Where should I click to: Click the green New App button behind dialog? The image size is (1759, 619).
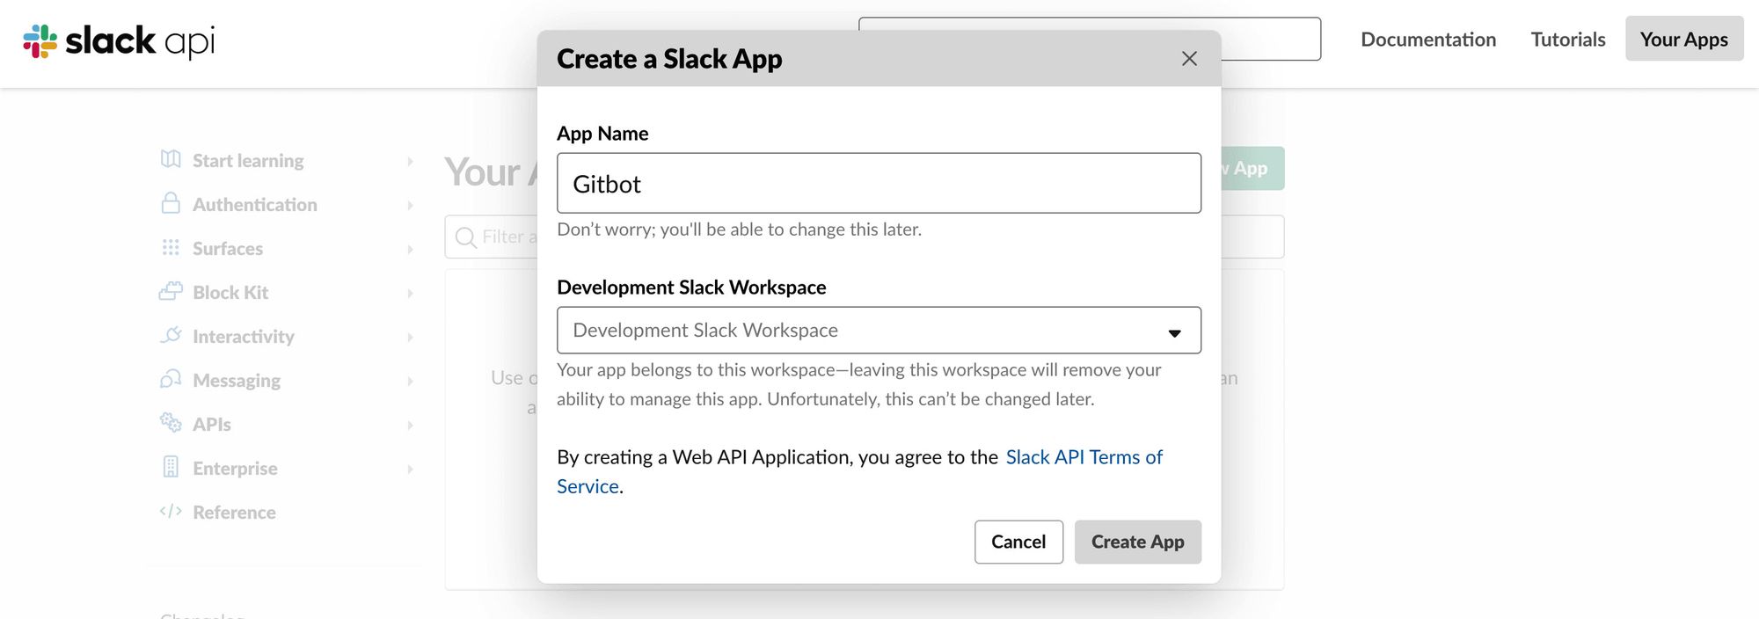1252,168
